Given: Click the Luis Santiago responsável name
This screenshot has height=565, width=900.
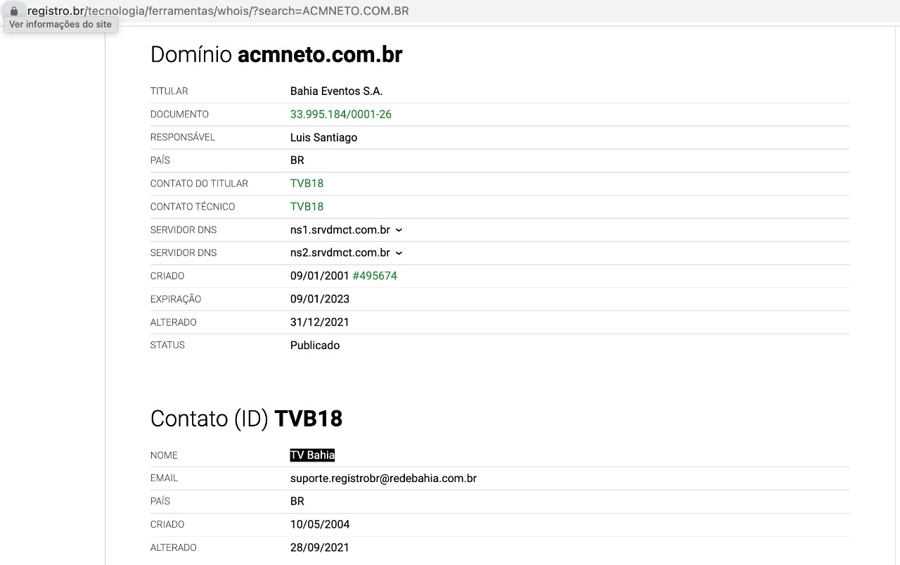Looking at the screenshot, I should (x=323, y=138).
